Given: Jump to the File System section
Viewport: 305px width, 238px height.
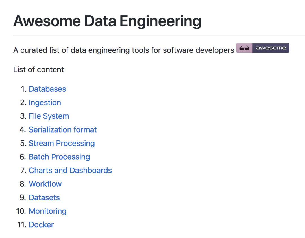Looking at the screenshot, I should point(49,116).
